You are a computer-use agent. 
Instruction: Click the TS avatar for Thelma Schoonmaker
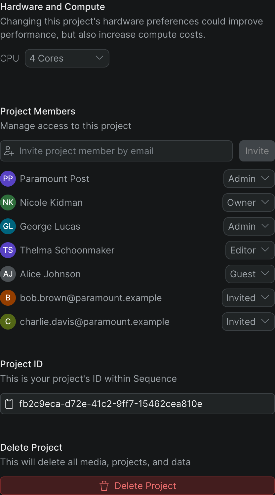8,250
